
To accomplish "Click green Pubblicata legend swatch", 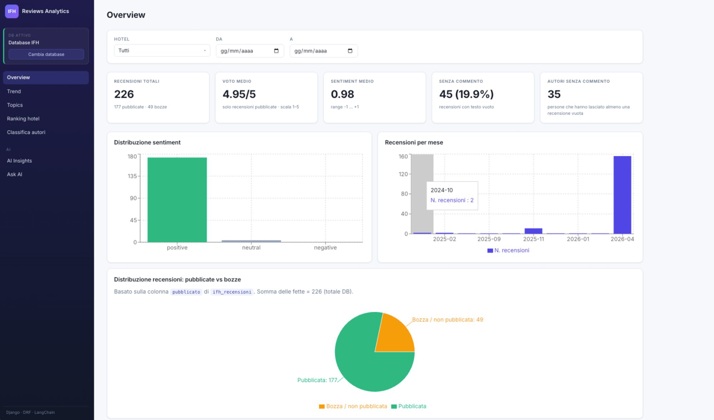I will pos(394,406).
